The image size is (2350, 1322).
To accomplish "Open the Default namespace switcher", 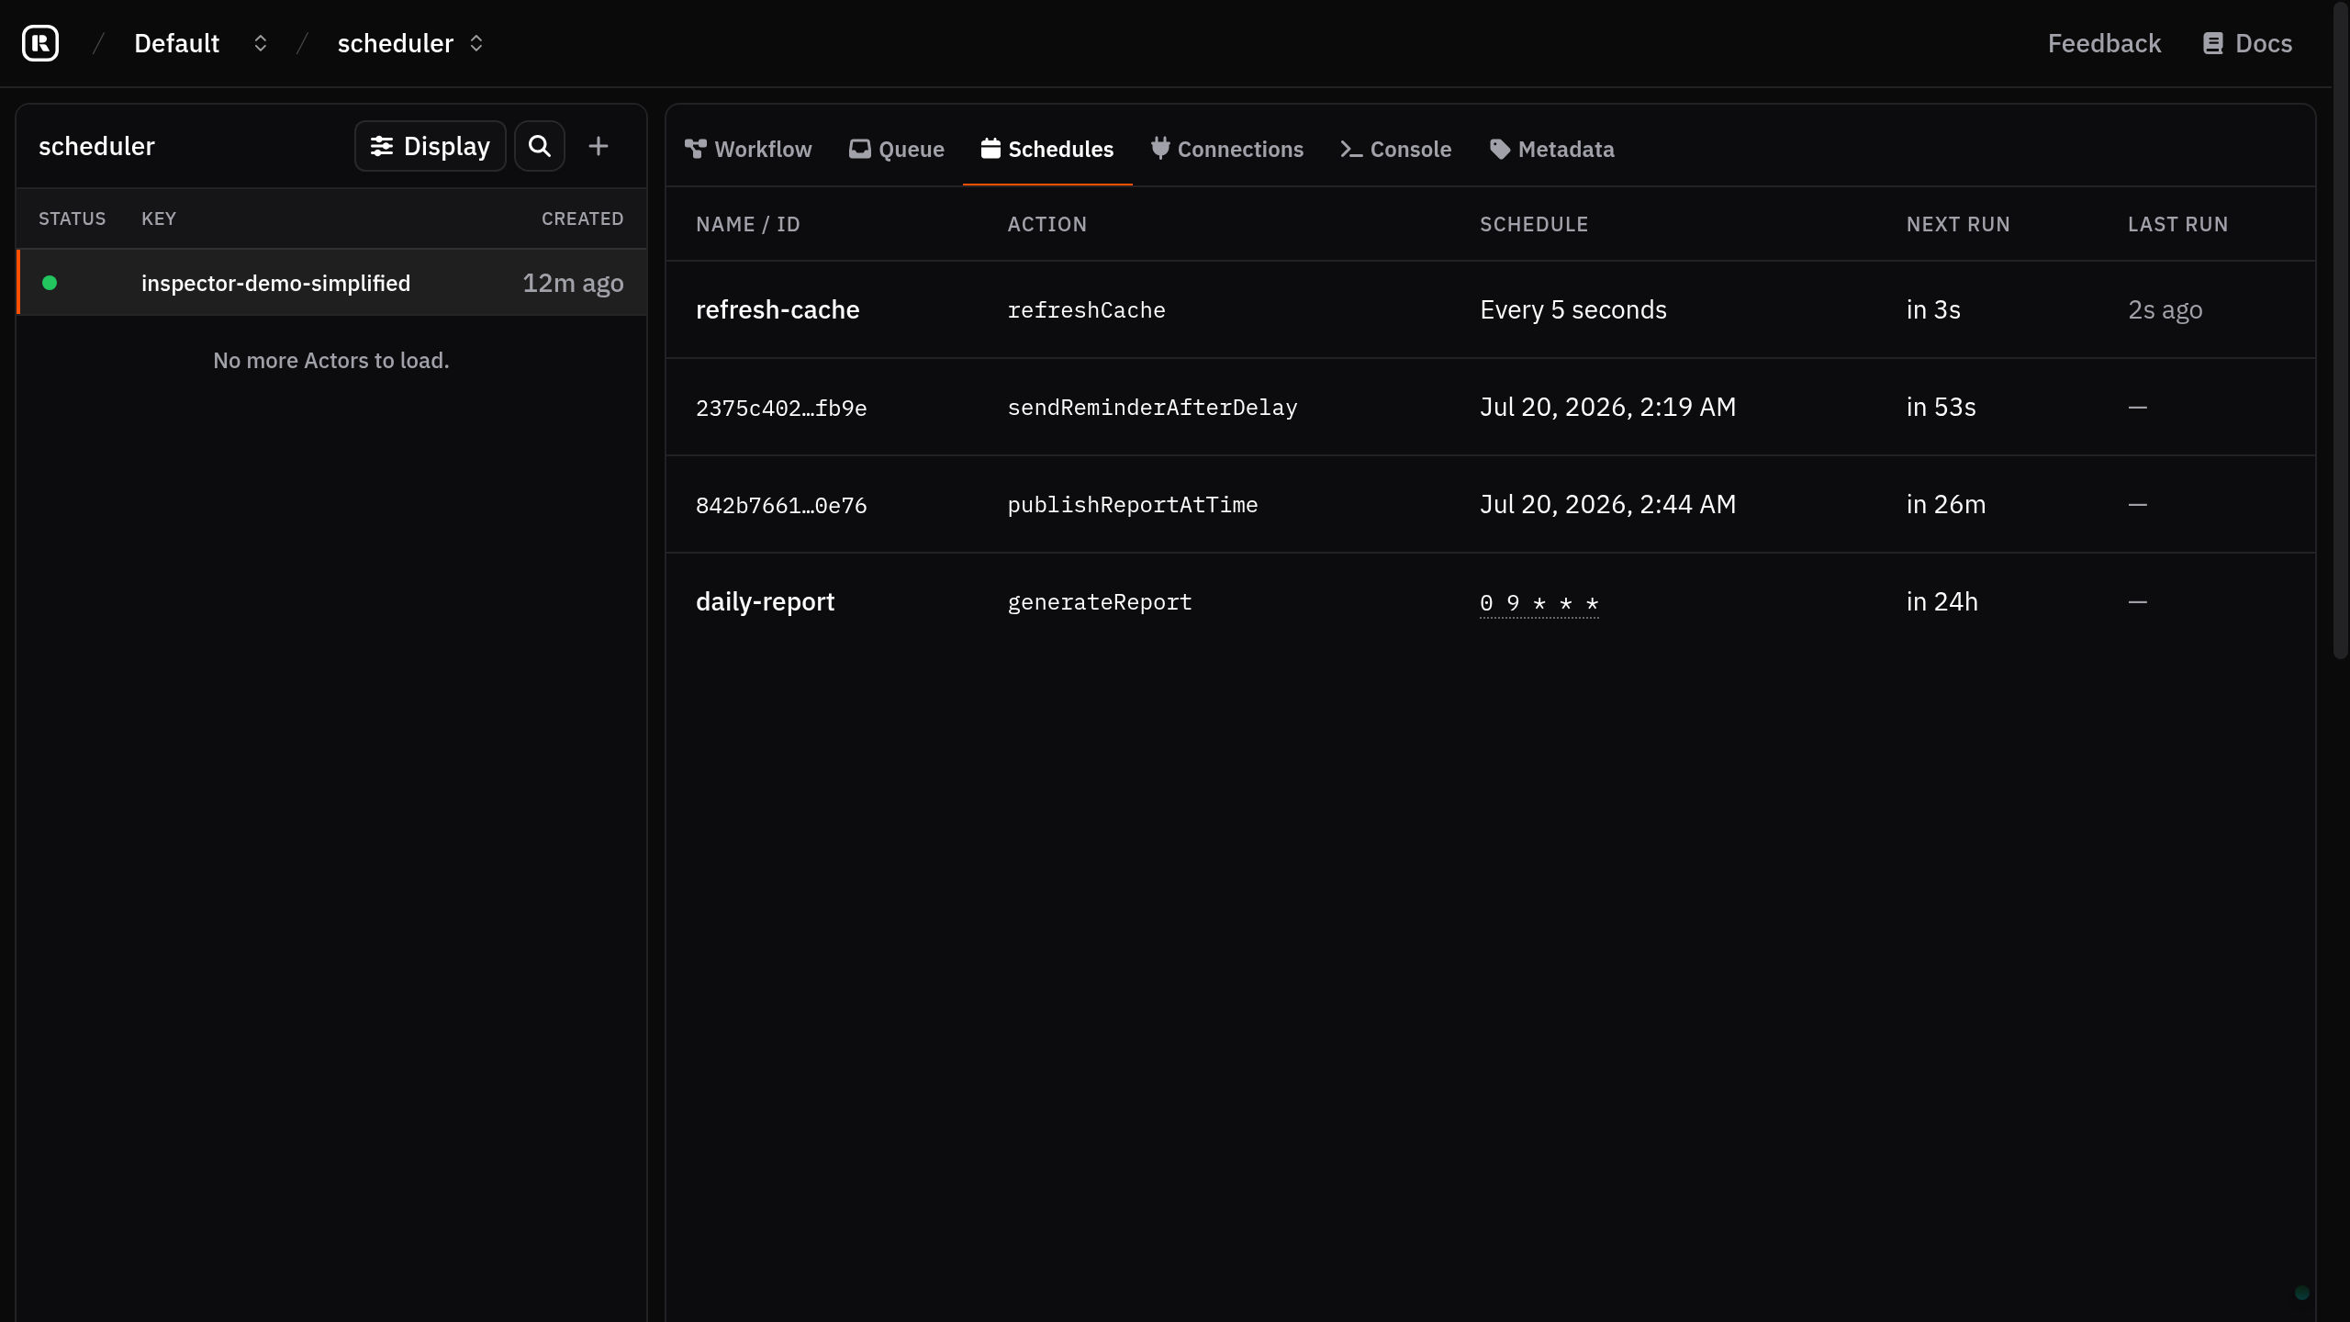I will tap(200, 43).
